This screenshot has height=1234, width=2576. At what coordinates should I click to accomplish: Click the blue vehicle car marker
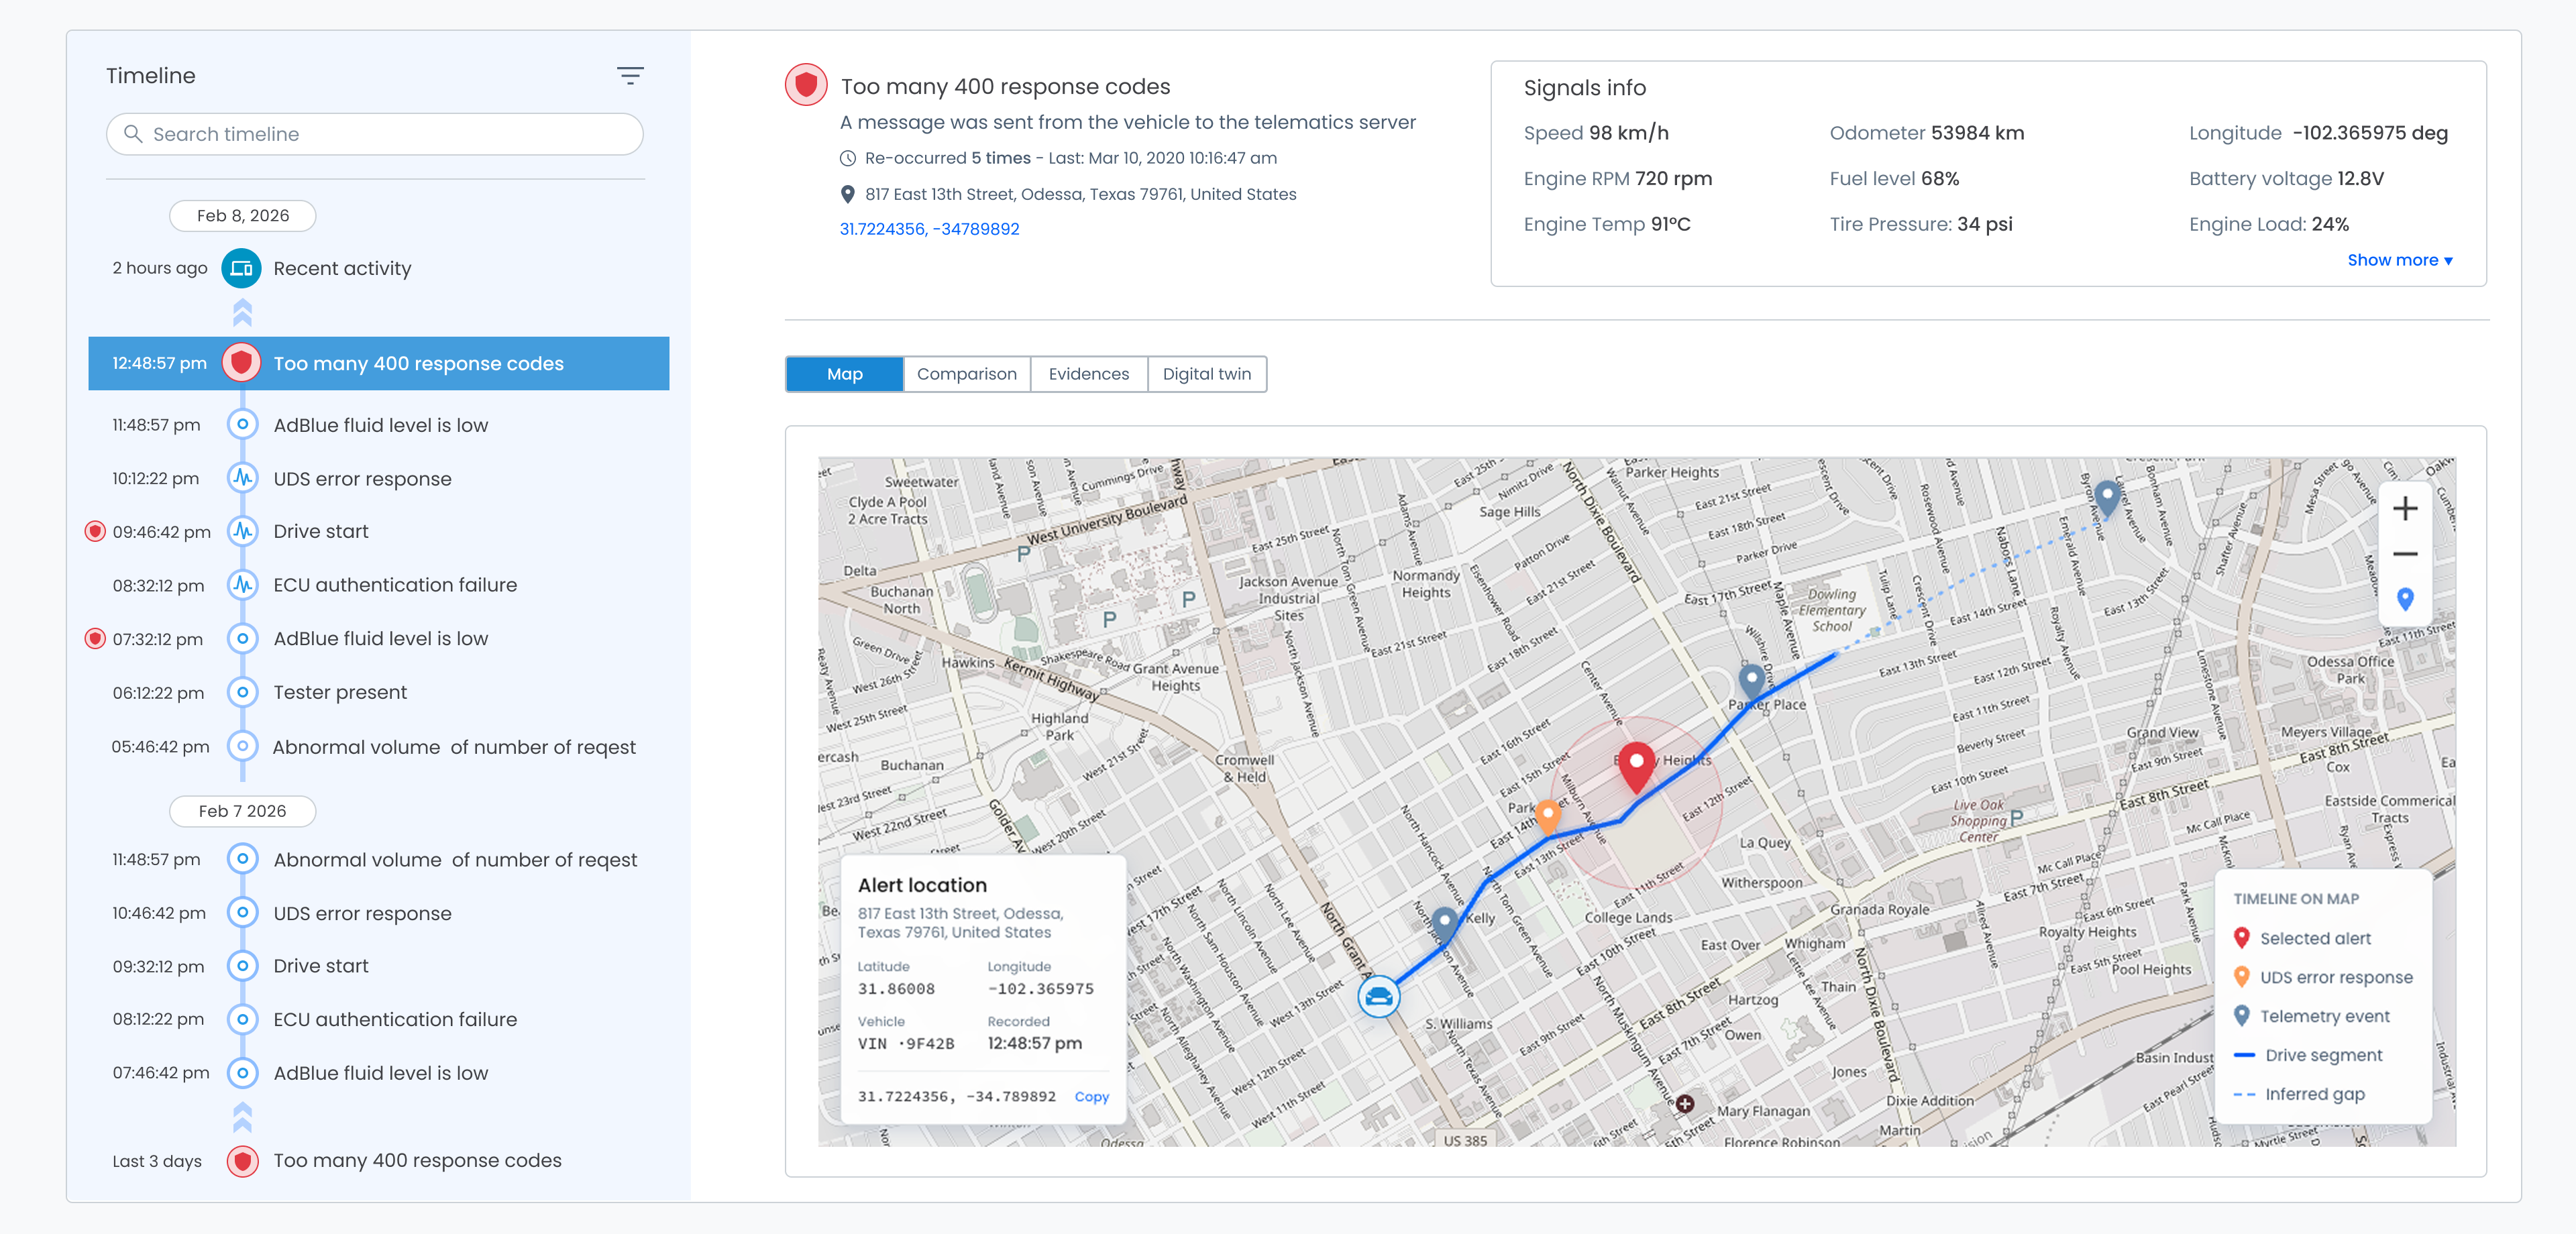click(x=1378, y=996)
